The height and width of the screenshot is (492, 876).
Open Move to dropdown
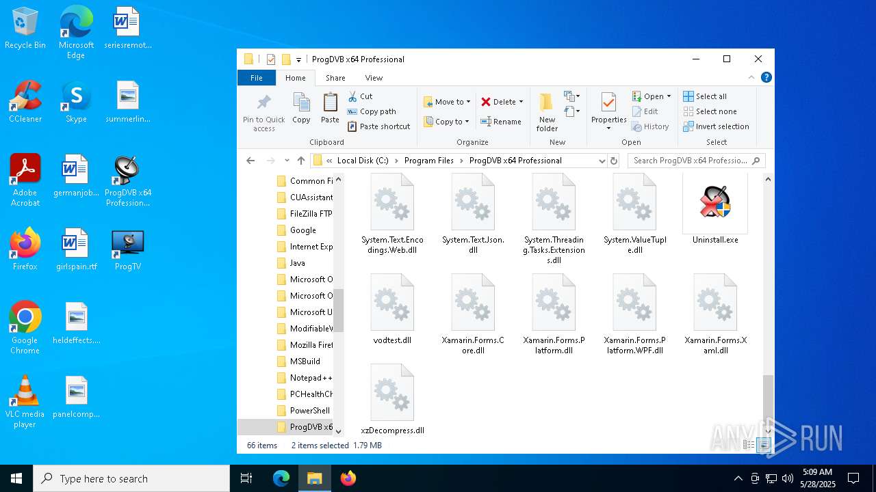pyautogui.click(x=447, y=102)
